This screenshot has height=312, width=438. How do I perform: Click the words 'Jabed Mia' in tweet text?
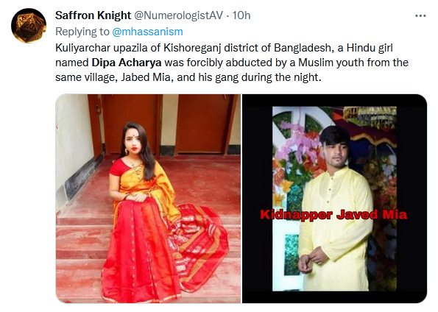(x=145, y=77)
